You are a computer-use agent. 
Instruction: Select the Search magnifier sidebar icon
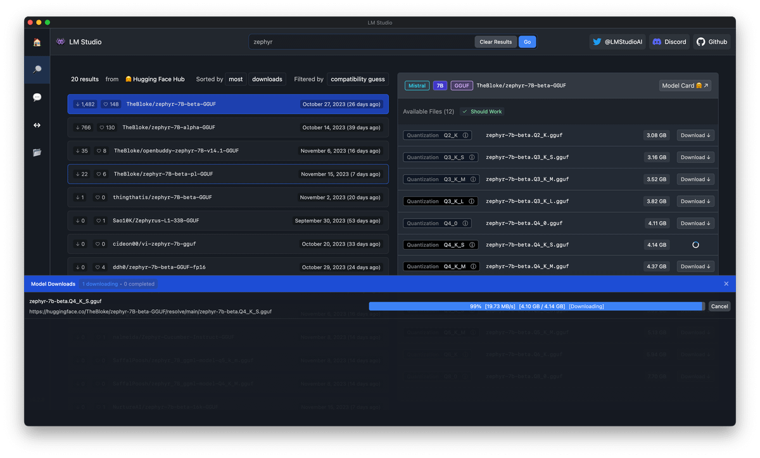coord(37,70)
